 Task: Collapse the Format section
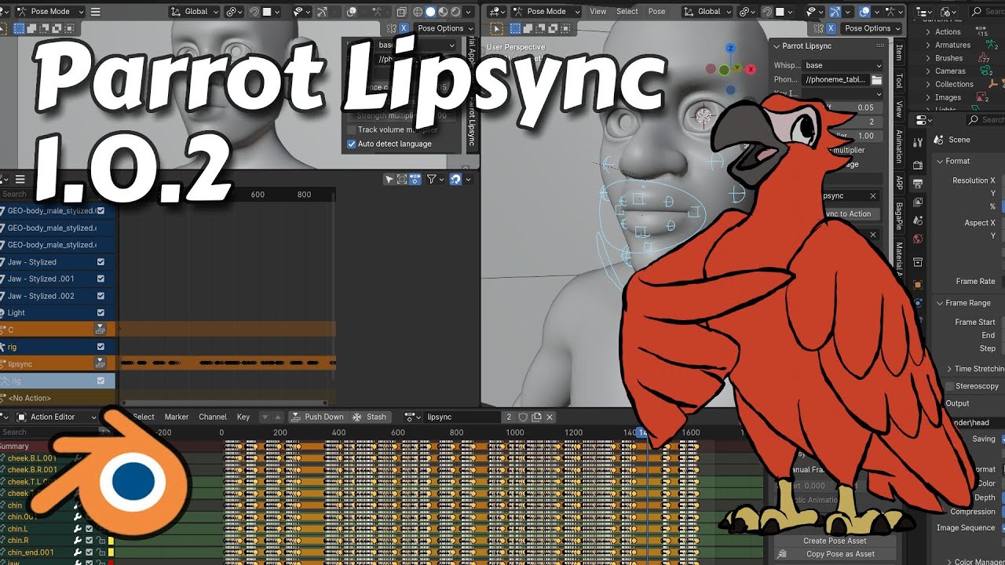tap(940, 161)
